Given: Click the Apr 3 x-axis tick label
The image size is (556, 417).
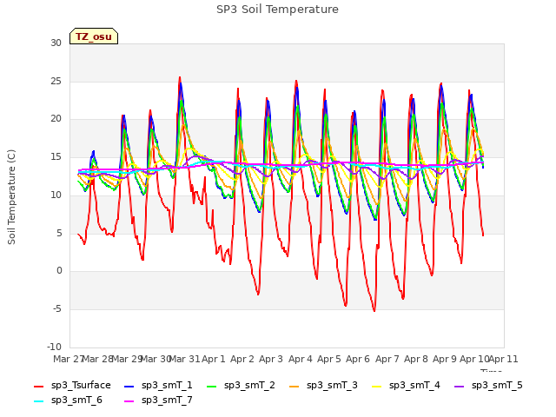Looking at the screenshot, I should 271,359.
